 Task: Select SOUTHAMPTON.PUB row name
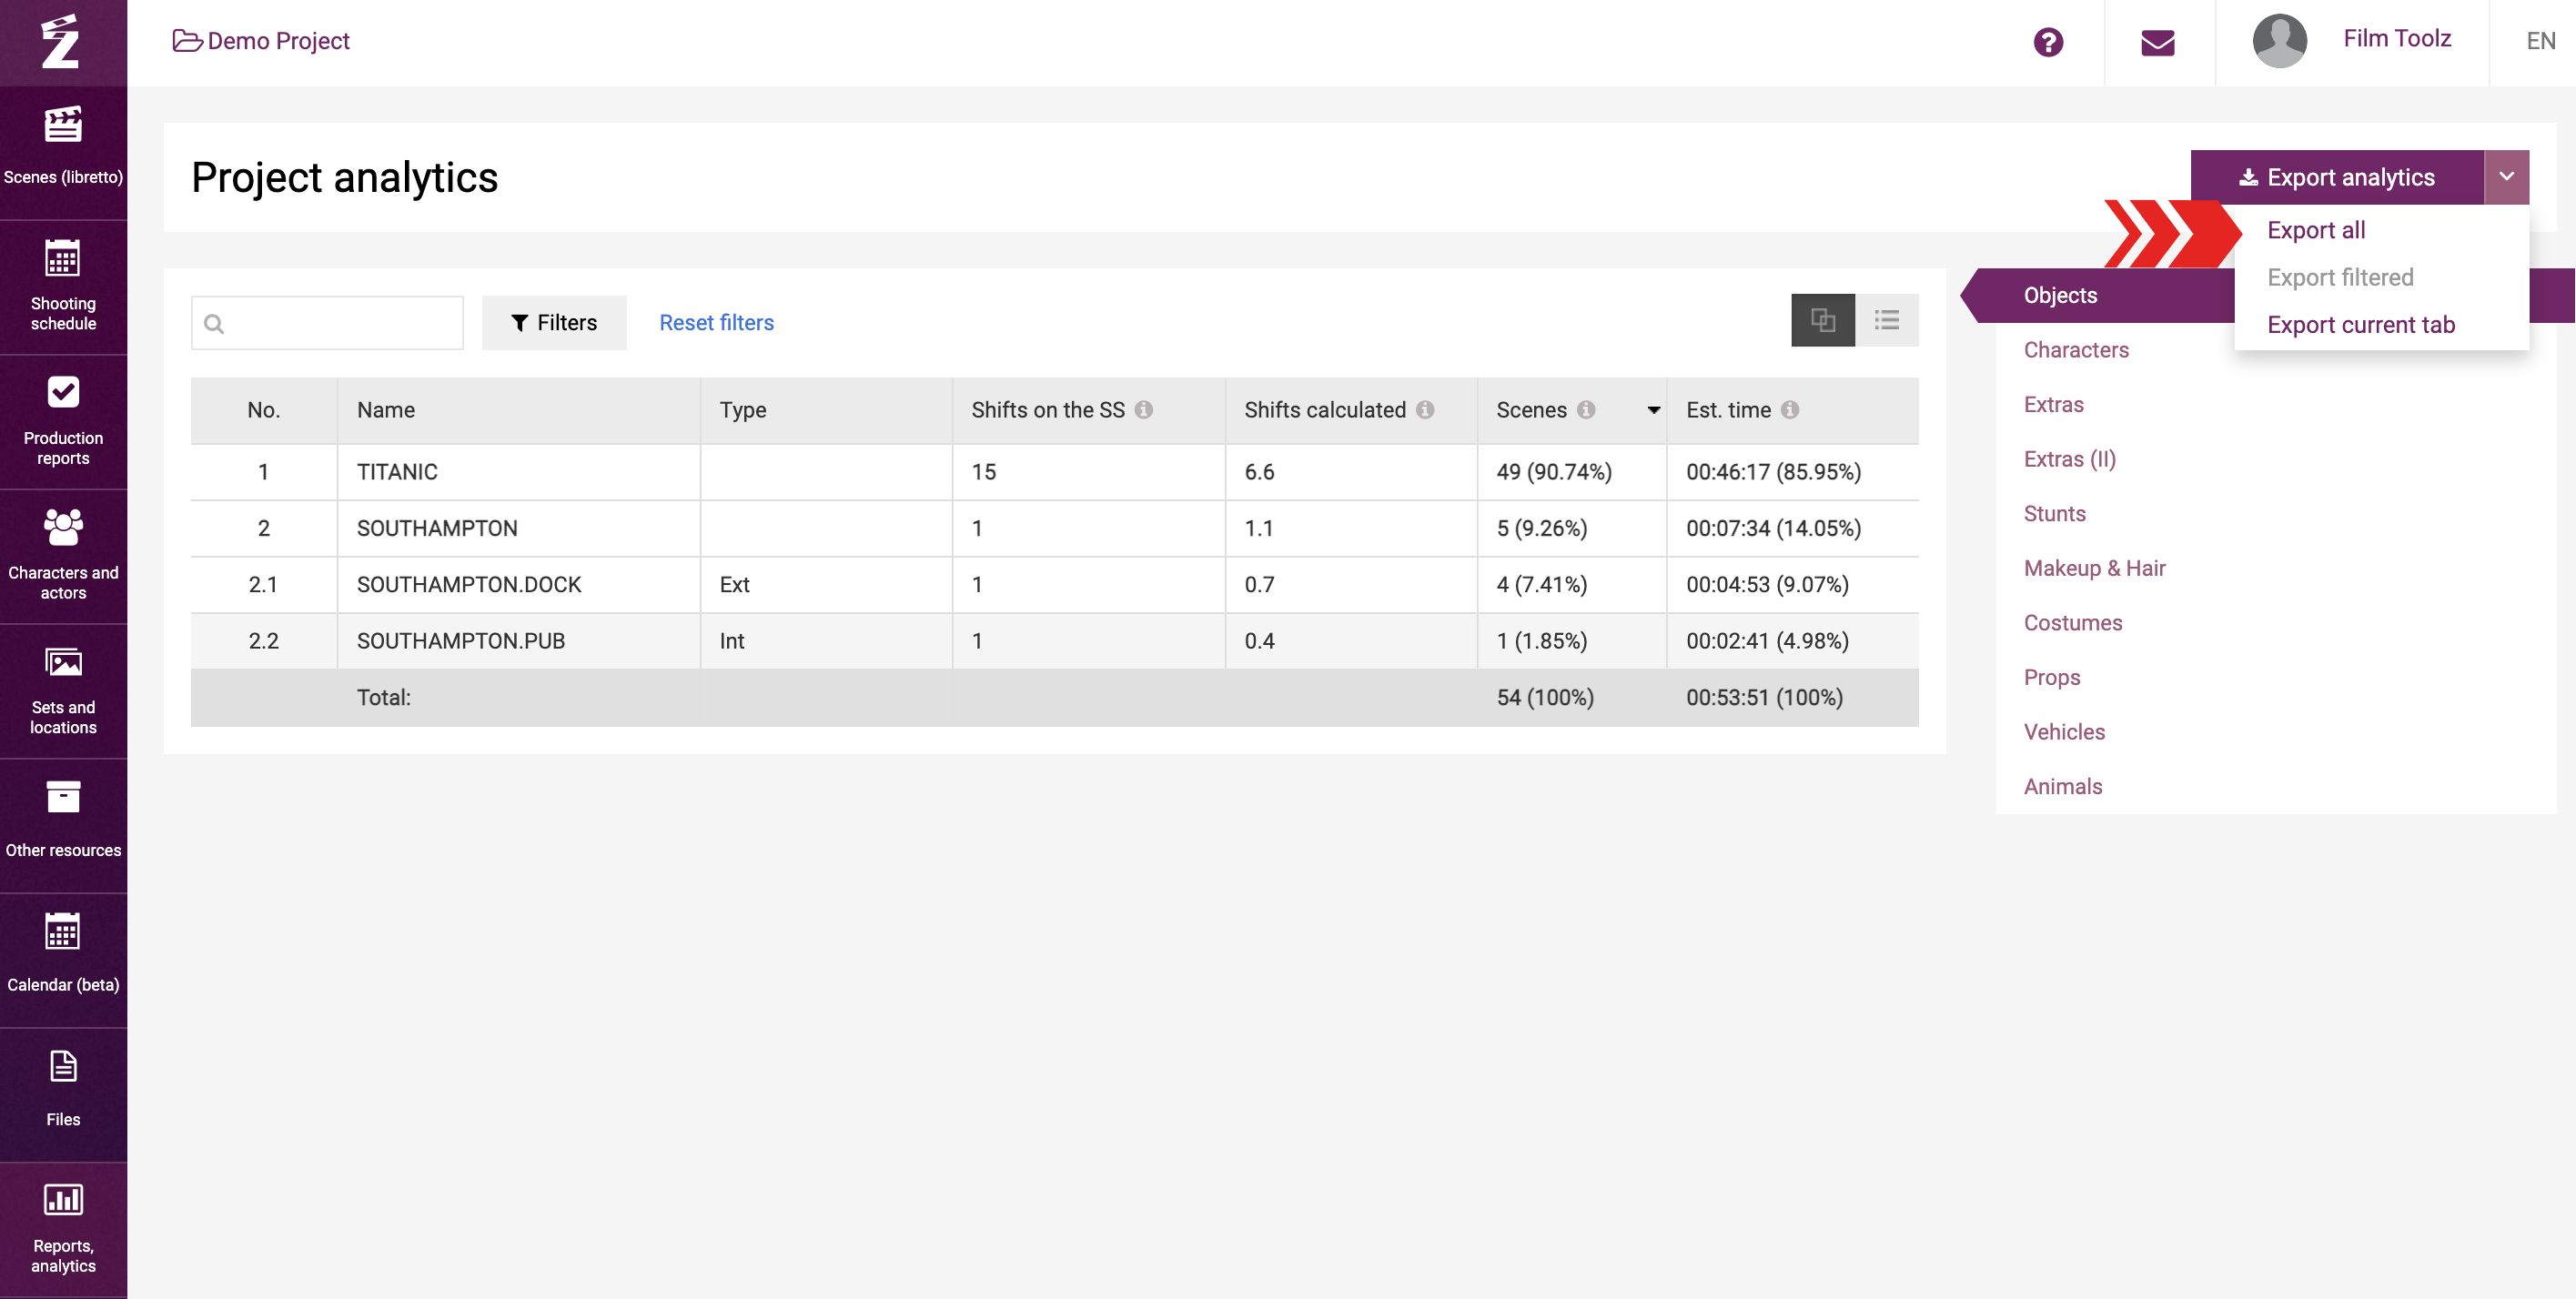(x=461, y=641)
